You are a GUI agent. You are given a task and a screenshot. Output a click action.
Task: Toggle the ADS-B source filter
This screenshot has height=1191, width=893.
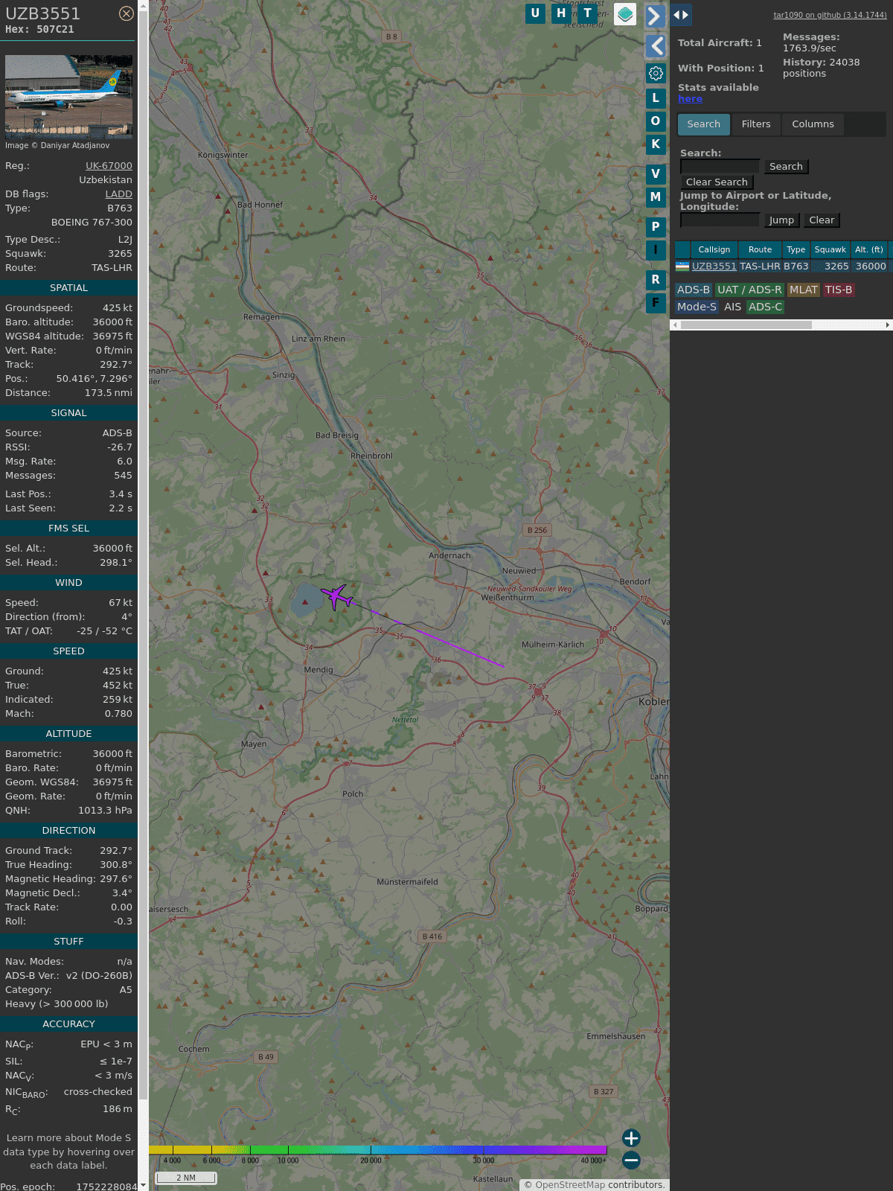[x=693, y=290]
